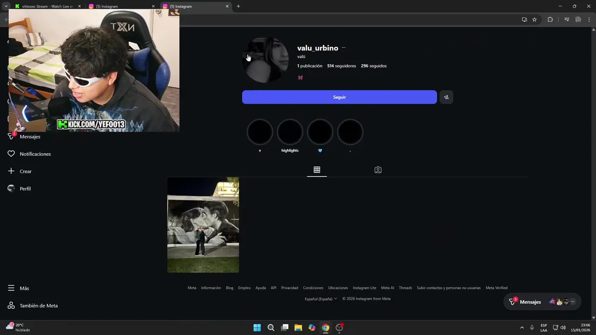Open the Ayuda footer link

pos(261,288)
